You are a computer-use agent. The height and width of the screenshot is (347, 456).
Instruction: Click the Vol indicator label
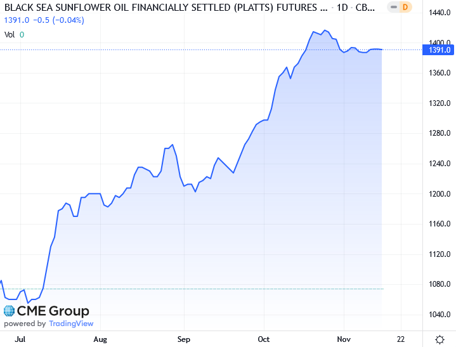tap(9, 34)
